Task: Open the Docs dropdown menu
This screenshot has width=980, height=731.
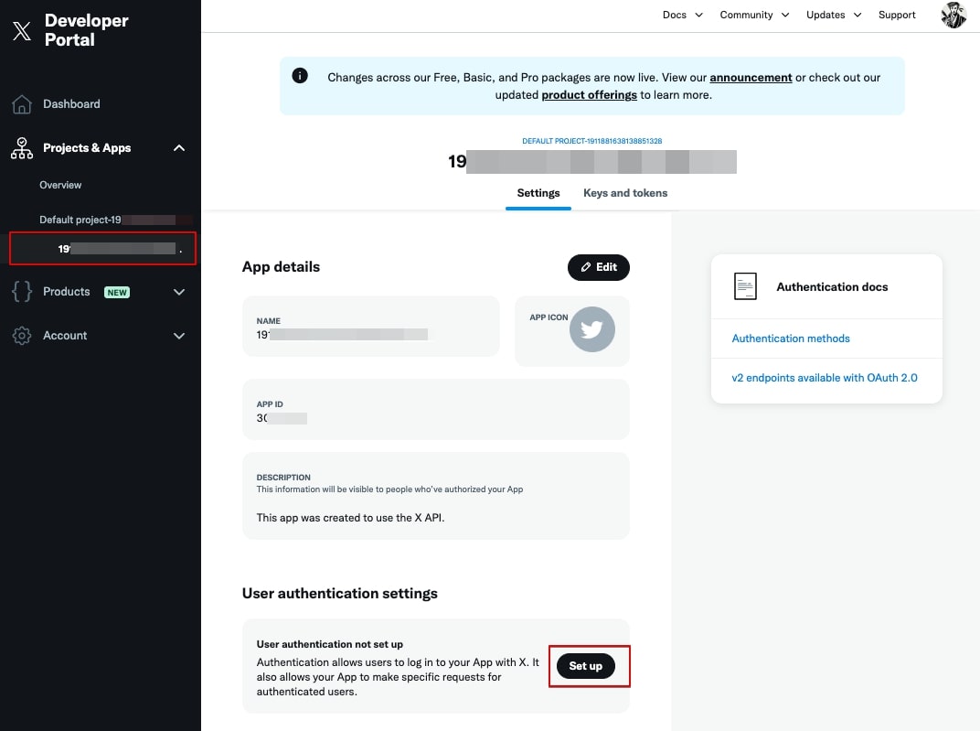Action: (683, 15)
